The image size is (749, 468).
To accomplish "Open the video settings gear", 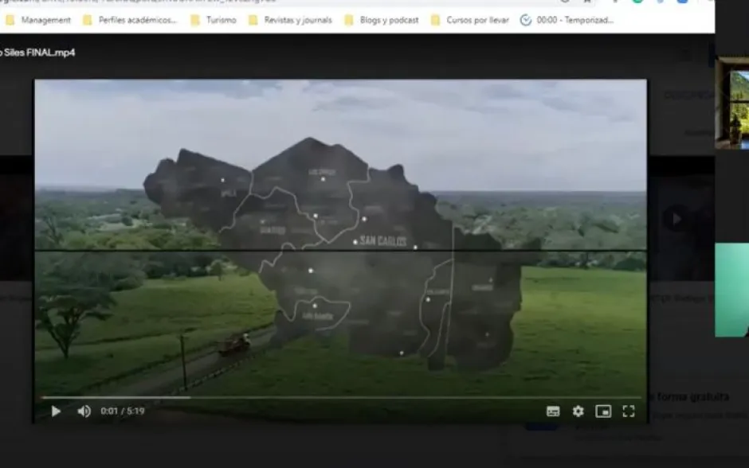I will click(x=578, y=411).
